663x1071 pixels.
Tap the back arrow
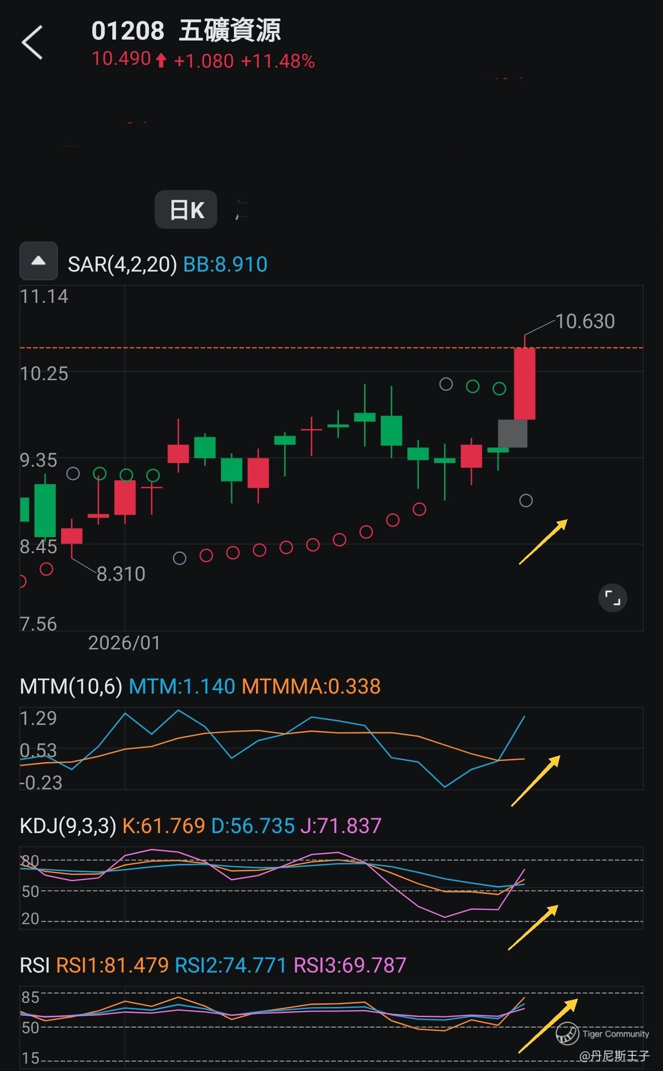[32, 42]
